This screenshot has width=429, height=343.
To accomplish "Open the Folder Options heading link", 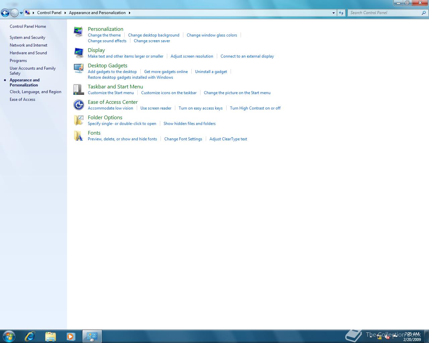I will pos(105,118).
